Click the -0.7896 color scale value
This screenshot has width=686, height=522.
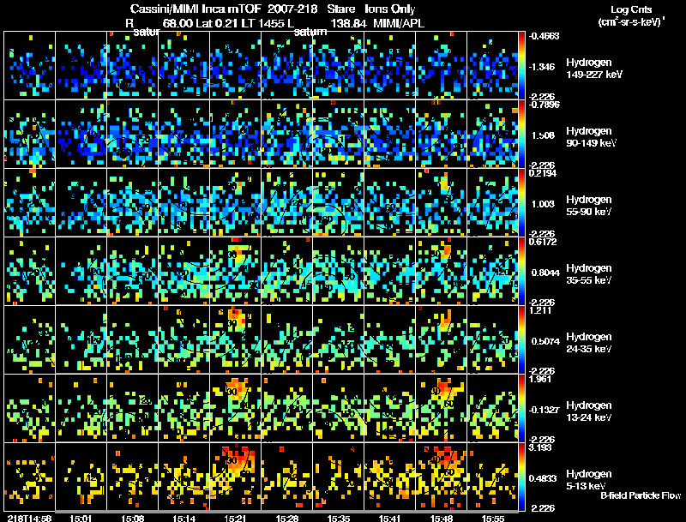tap(544, 105)
